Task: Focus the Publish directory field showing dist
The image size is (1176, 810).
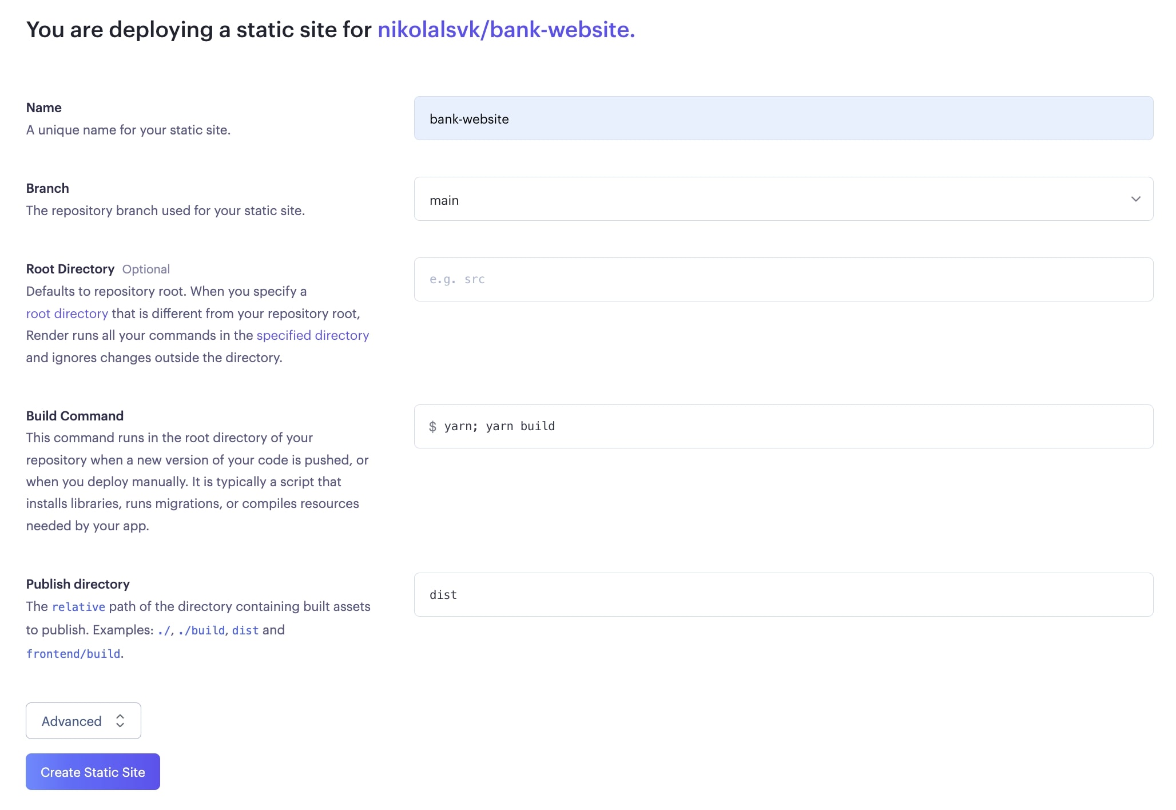Action: [783, 595]
